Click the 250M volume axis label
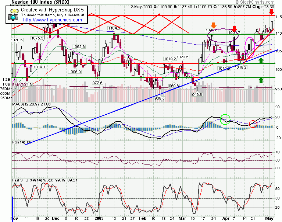This screenshot has height=222, width=282. pyautogui.click(x=6, y=98)
